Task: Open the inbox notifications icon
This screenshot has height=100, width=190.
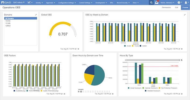Action: 157,2
